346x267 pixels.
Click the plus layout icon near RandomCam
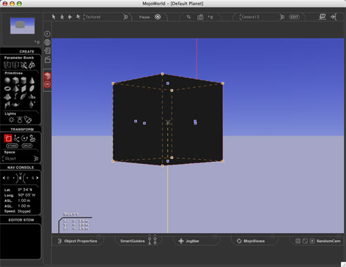point(312,241)
